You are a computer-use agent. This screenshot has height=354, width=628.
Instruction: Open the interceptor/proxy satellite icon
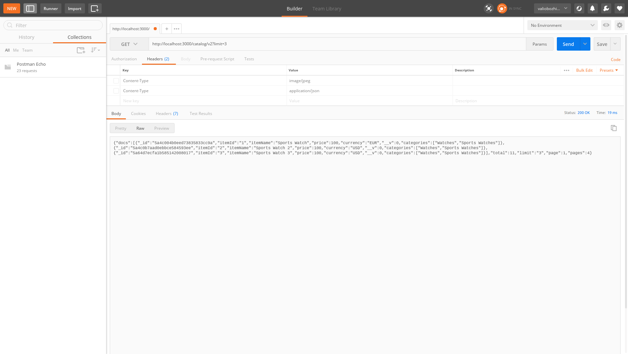coord(489,8)
